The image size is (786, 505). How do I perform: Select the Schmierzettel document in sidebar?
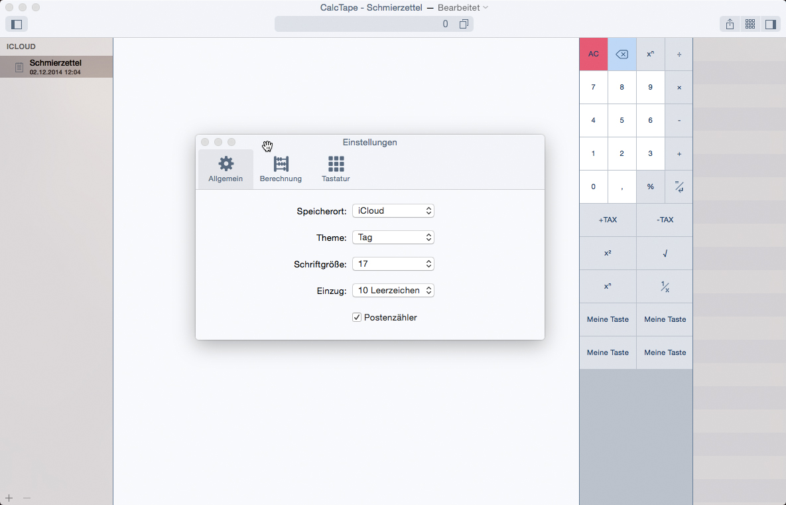click(56, 66)
